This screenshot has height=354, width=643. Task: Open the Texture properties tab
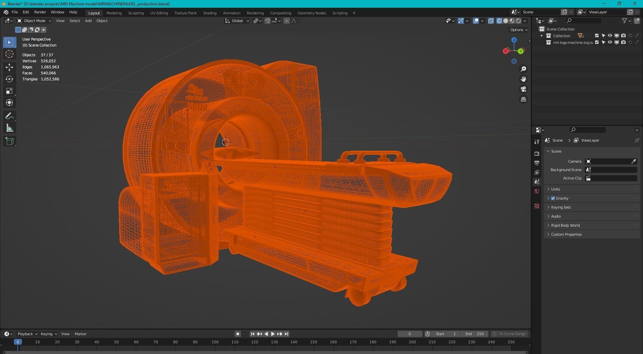pos(537,206)
